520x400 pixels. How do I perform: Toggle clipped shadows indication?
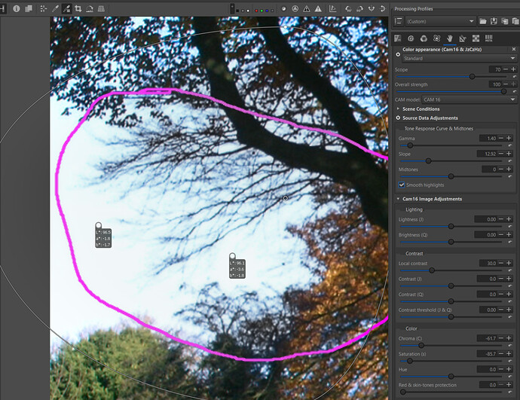coord(307,8)
